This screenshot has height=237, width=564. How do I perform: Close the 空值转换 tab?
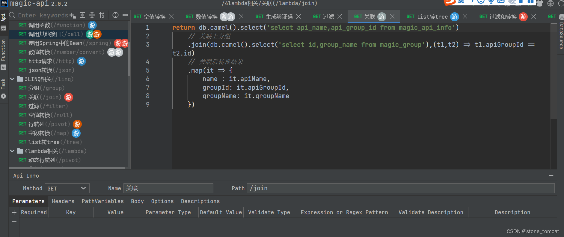point(171,16)
